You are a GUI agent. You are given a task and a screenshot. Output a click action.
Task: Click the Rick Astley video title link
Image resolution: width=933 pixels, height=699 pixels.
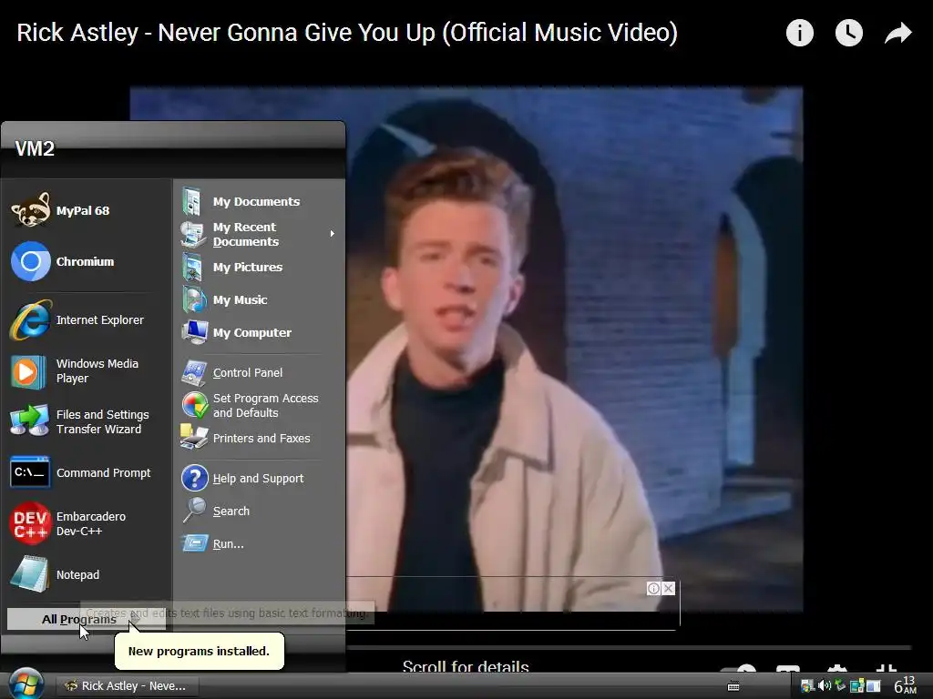point(347,33)
